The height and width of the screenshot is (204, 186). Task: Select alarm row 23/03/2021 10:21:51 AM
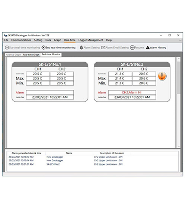pos(92,164)
